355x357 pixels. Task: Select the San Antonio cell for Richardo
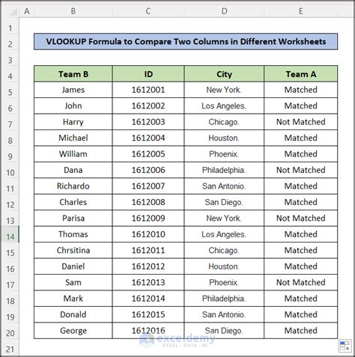pos(224,186)
